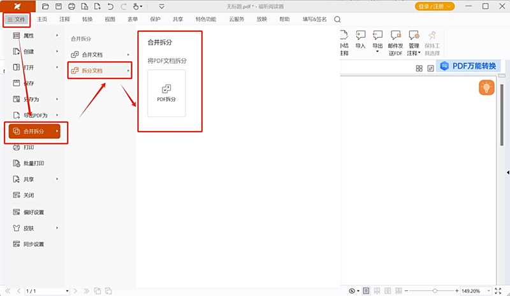Click the Save disk icon in quick toolbar
Viewport: 510px width, 296px height.
coord(59,6)
